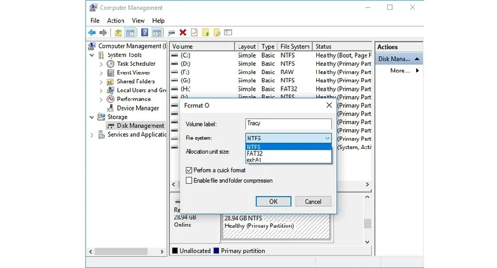Click the red X Delete toolbar icon
The height and width of the screenshot is (268, 497).
click(x=183, y=33)
